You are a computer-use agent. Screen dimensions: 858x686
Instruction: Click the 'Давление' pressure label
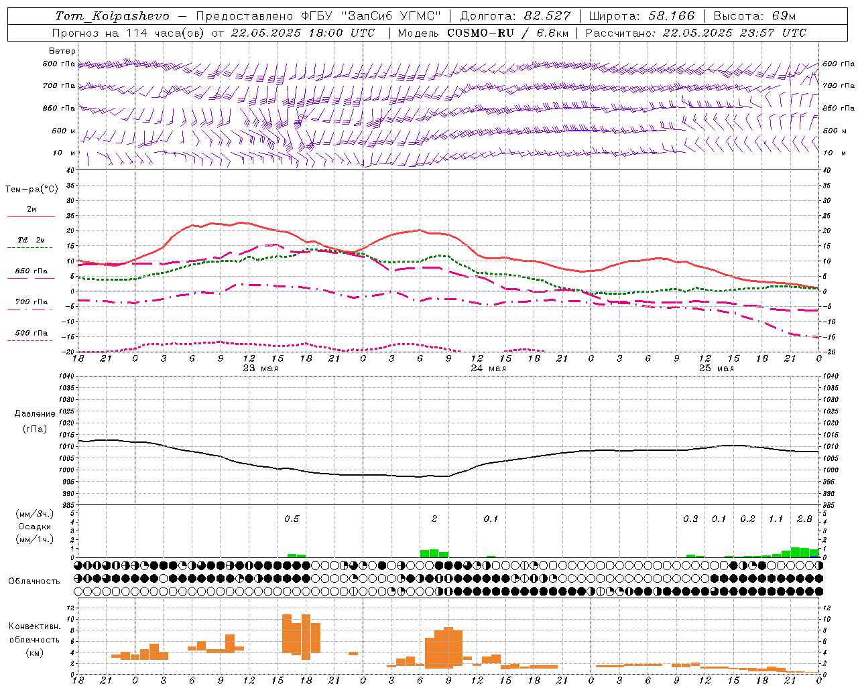click(x=35, y=414)
